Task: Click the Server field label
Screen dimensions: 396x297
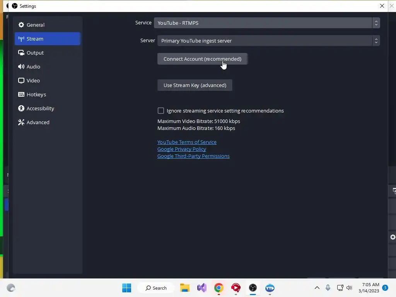Action: pyautogui.click(x=147, y=40)
